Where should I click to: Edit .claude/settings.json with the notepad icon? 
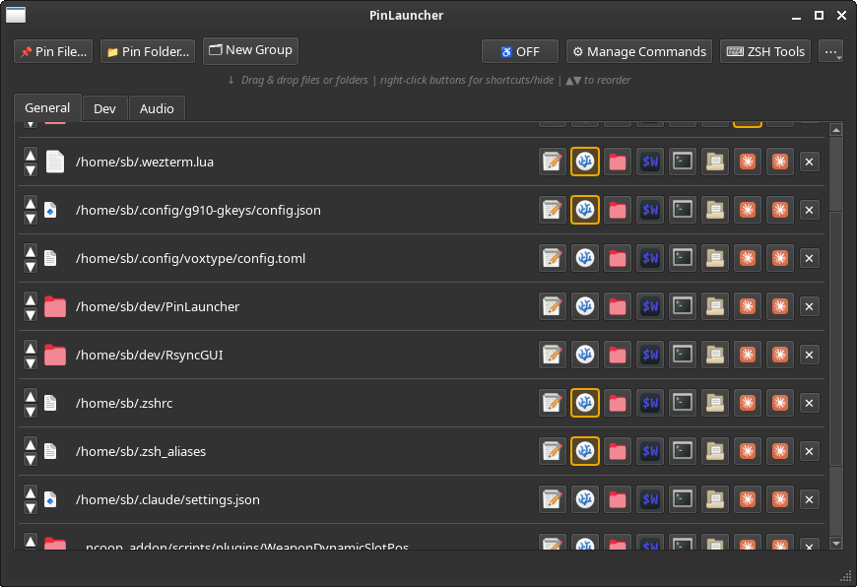coord(552,499)
